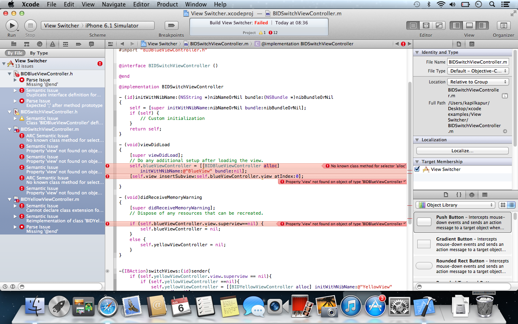Open the Xcode application menu
Viewport: 518px width, 324px height.
(30, 4)
